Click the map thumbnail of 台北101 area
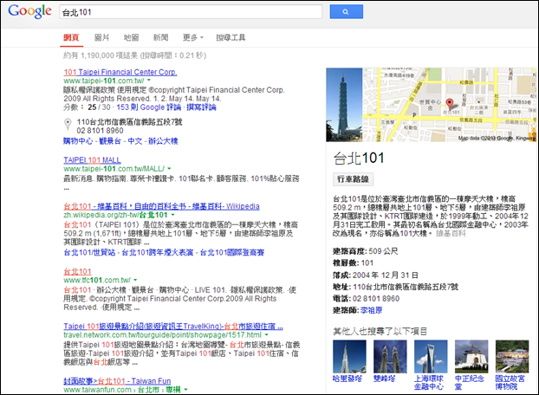Image resolution: width=539 pixels, height=395 pixels. point(450,105)
